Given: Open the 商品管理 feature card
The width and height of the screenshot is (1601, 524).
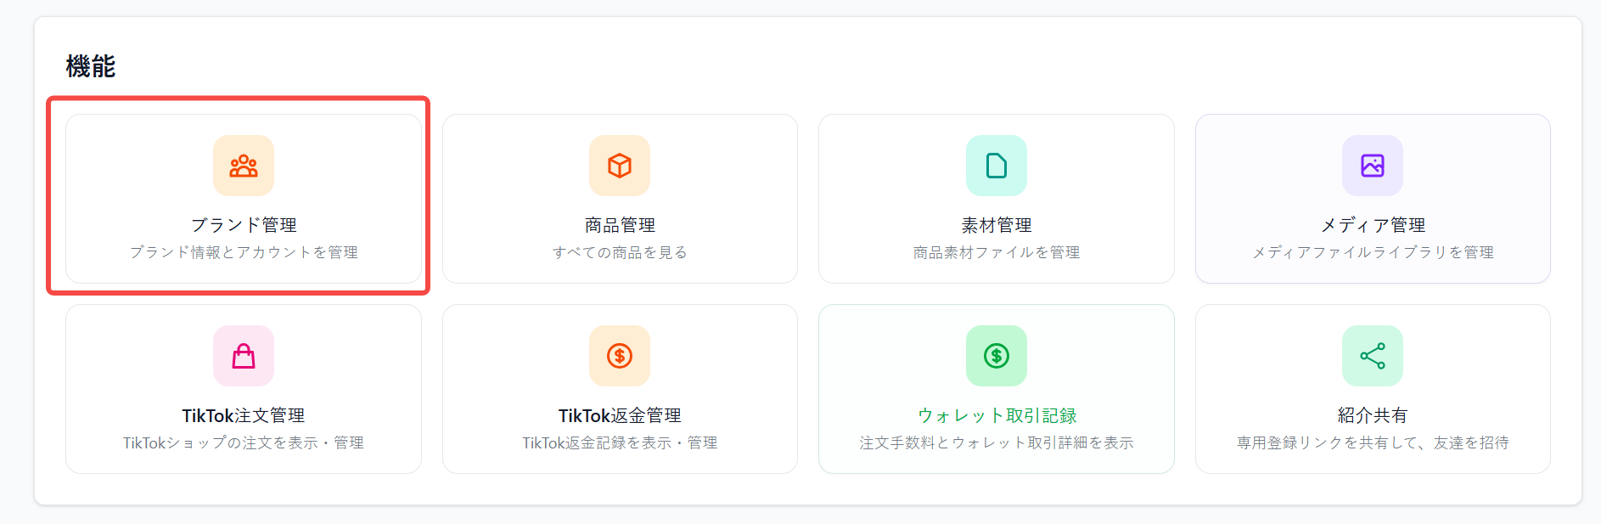Looking at the screenshot, I should (x=619, y=199).
